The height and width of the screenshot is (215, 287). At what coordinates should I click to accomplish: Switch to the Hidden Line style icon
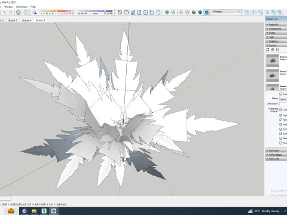click(x=187, y=13)
